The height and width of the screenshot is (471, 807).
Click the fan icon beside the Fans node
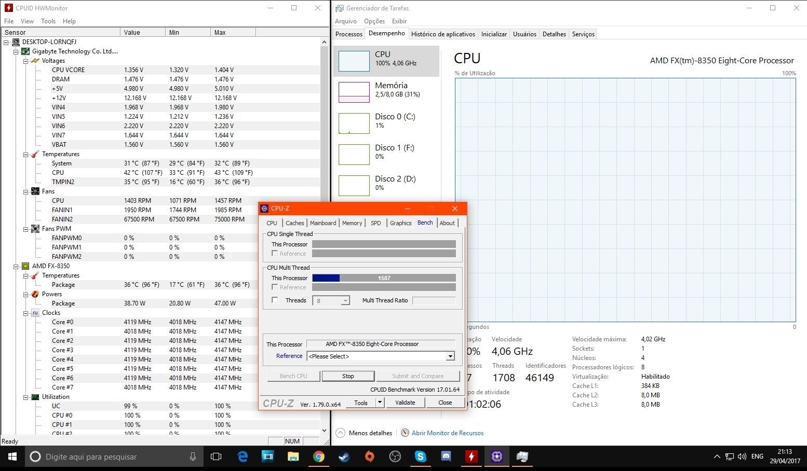(35, 191)
